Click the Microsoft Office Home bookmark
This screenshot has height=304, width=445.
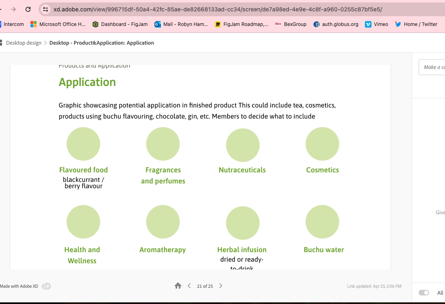tap(58, 24)
